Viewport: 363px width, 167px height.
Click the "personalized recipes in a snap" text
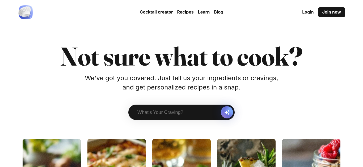point(194,87)
